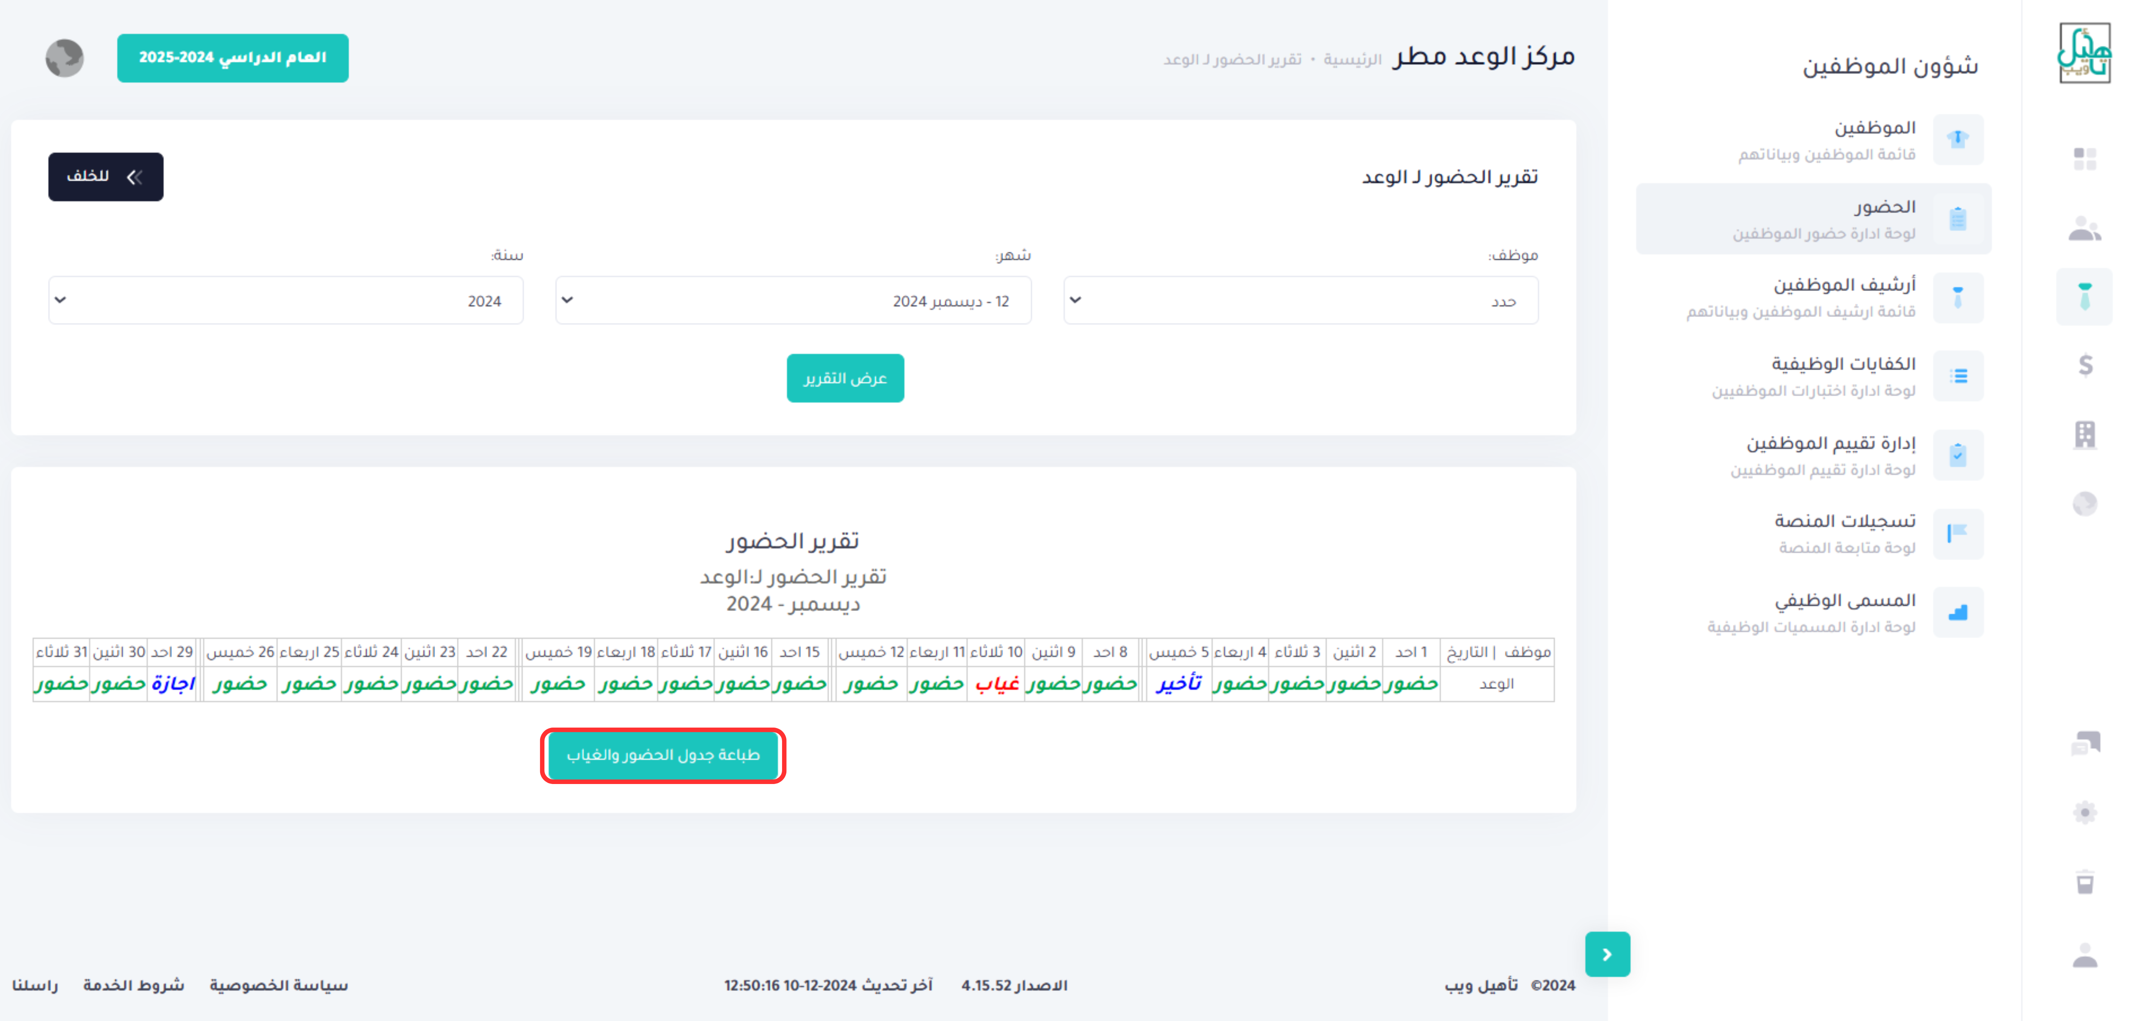Click the إدارة تقييم الموظفين checklist icon
This screenshot has height=1021, width=2140.
[x=1957, y=454]
